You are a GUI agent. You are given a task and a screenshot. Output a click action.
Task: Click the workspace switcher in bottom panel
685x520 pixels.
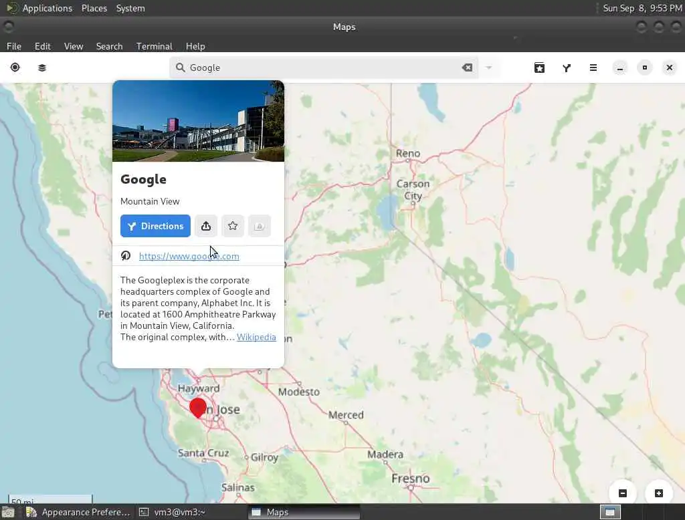(x=610, y=512)
